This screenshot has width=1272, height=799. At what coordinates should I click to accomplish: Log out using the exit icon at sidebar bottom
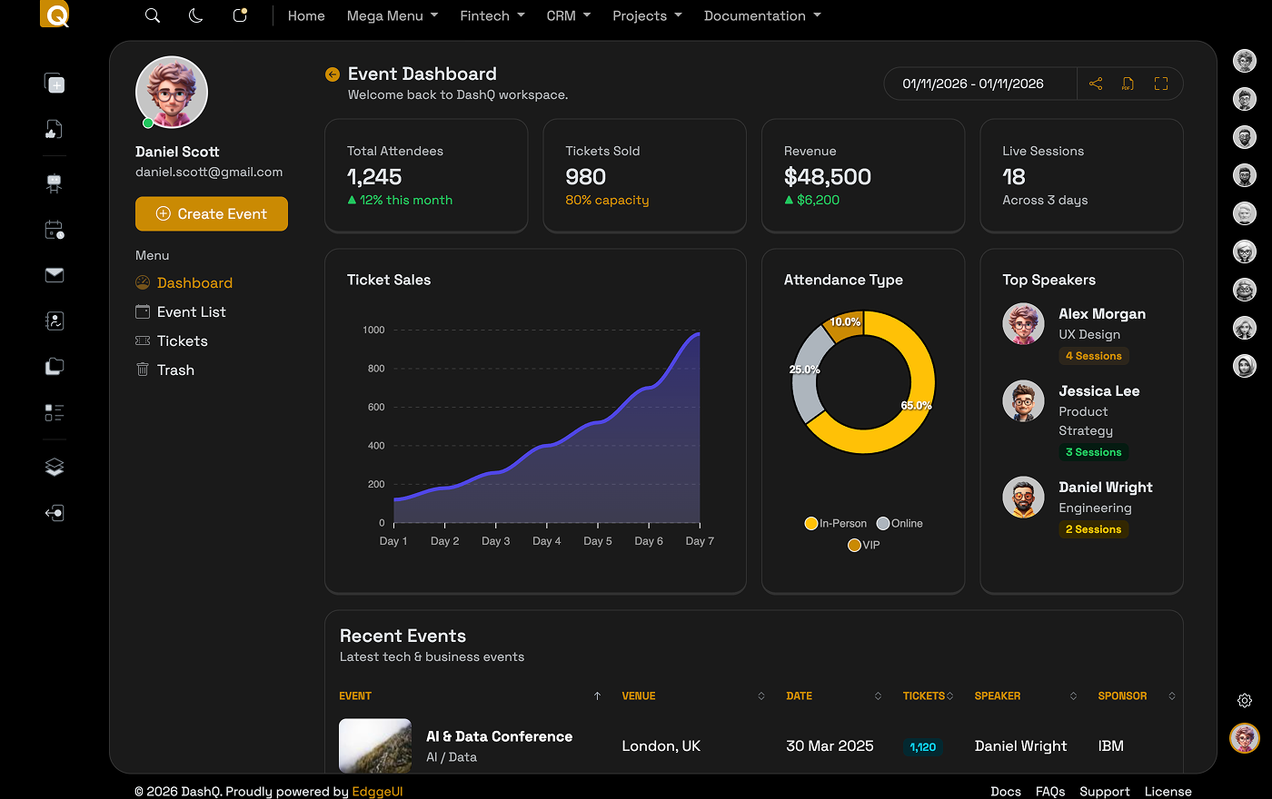point(55,513)
